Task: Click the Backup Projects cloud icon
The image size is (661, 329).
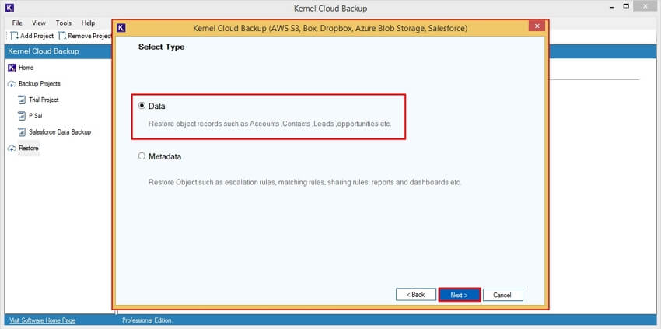Action: pyautogui.click(x=12, y=84)
